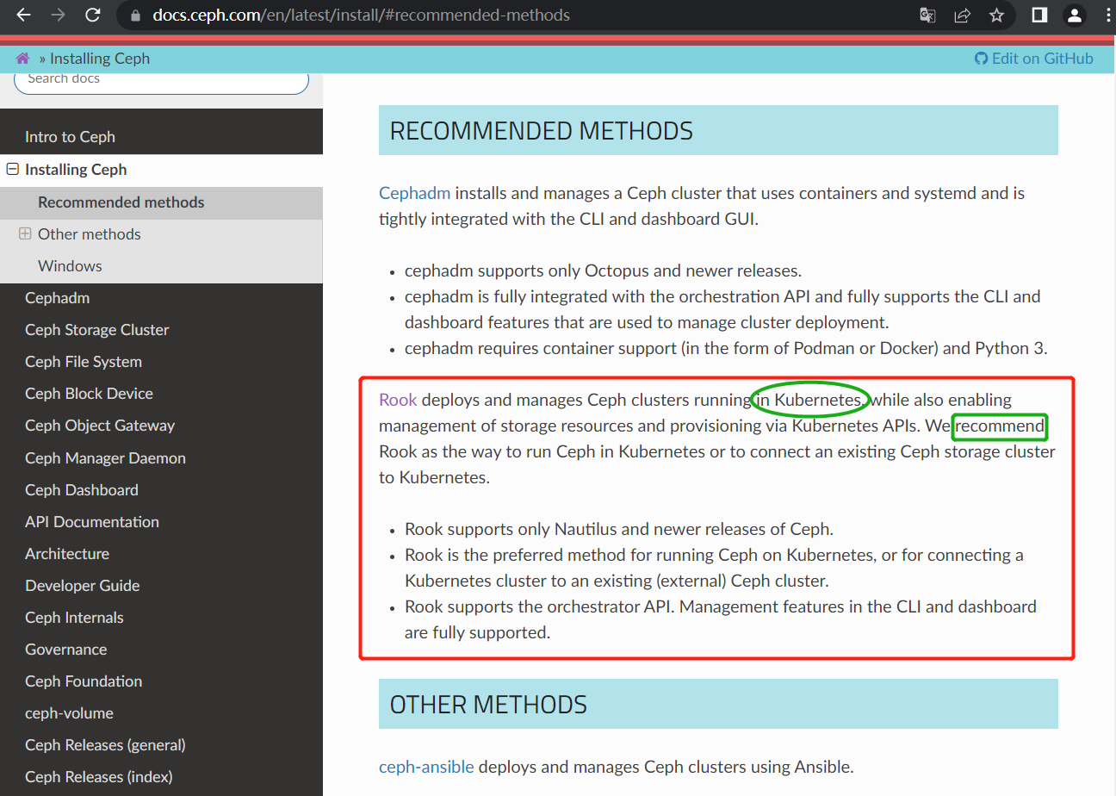Open the user profile avatar
The image size is (1116, 796).
tap(1074, 16)
